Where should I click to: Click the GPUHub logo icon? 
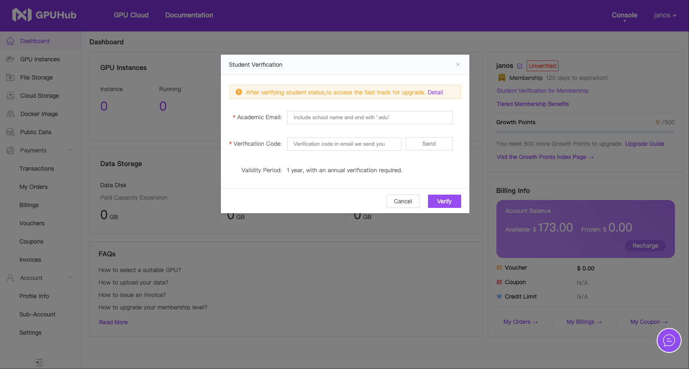[x=22, y=15]
